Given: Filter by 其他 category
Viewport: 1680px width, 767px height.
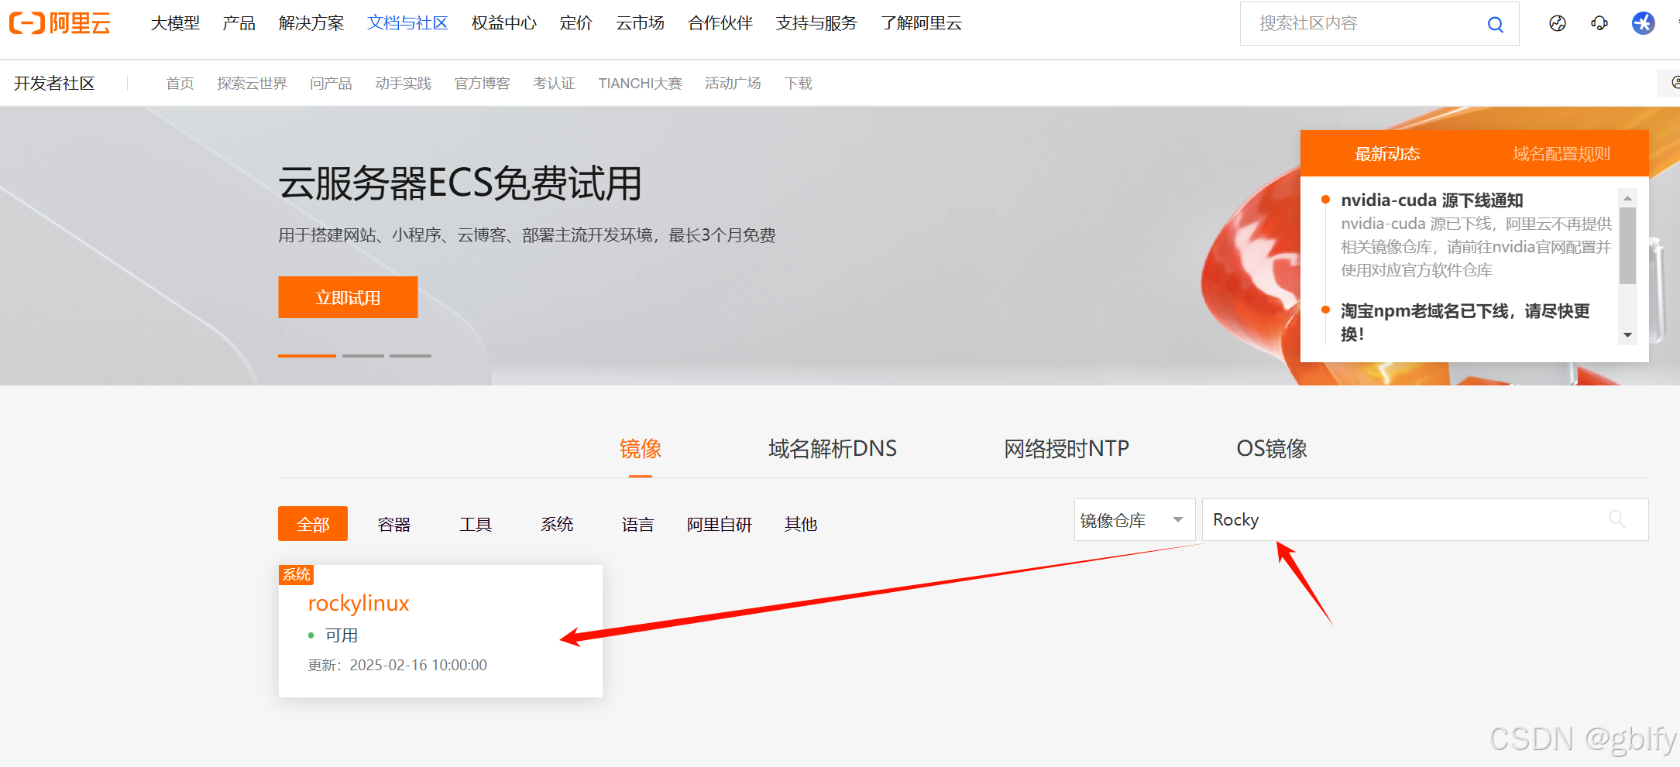Looking at the screenshot, I should tap(801, 524).
